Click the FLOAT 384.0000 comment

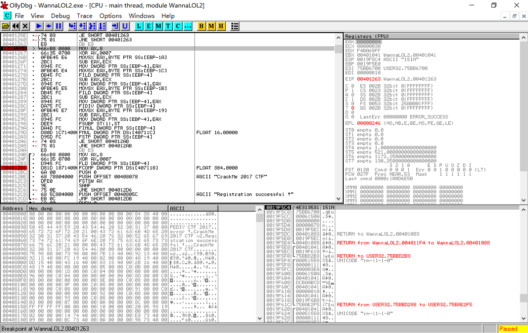tap(217, 167)
